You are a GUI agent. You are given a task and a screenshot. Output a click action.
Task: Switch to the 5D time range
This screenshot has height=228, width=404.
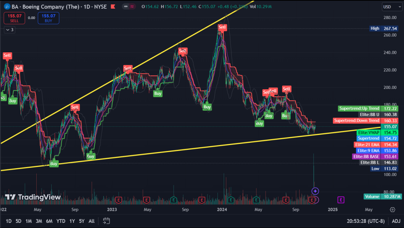(x=18, y=221)
